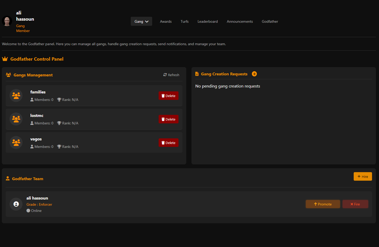
Task: Click the Gangs Management header icon
Action: pyautogui.click(x=9, y=75)
